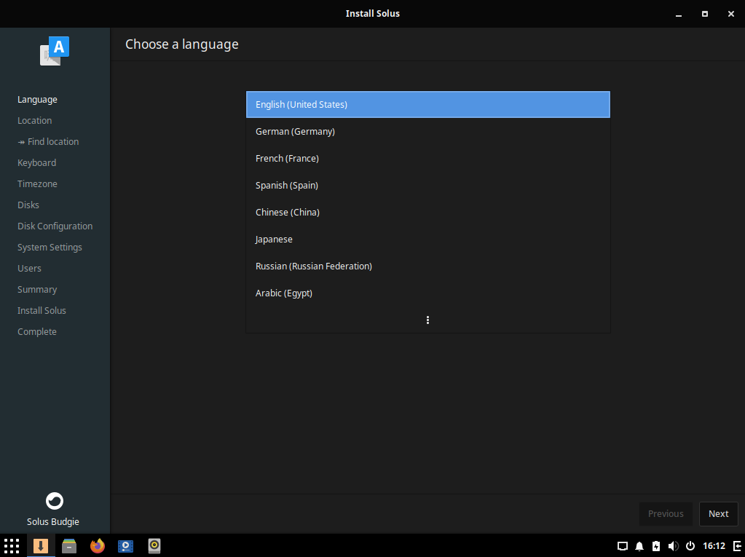Open the Raven sidebar toggle icon
The image size is (745, 557).
point(737,546)
